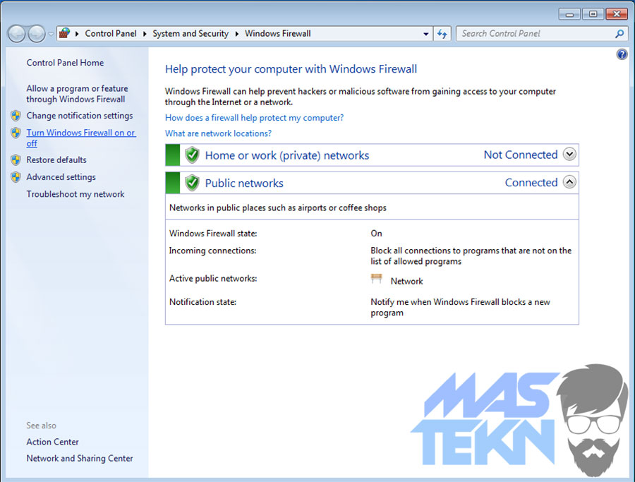The width and height of the screenshot is (635, 482).
Task: Click the refresh arrows in the address bar
Action: coord(442,33)
